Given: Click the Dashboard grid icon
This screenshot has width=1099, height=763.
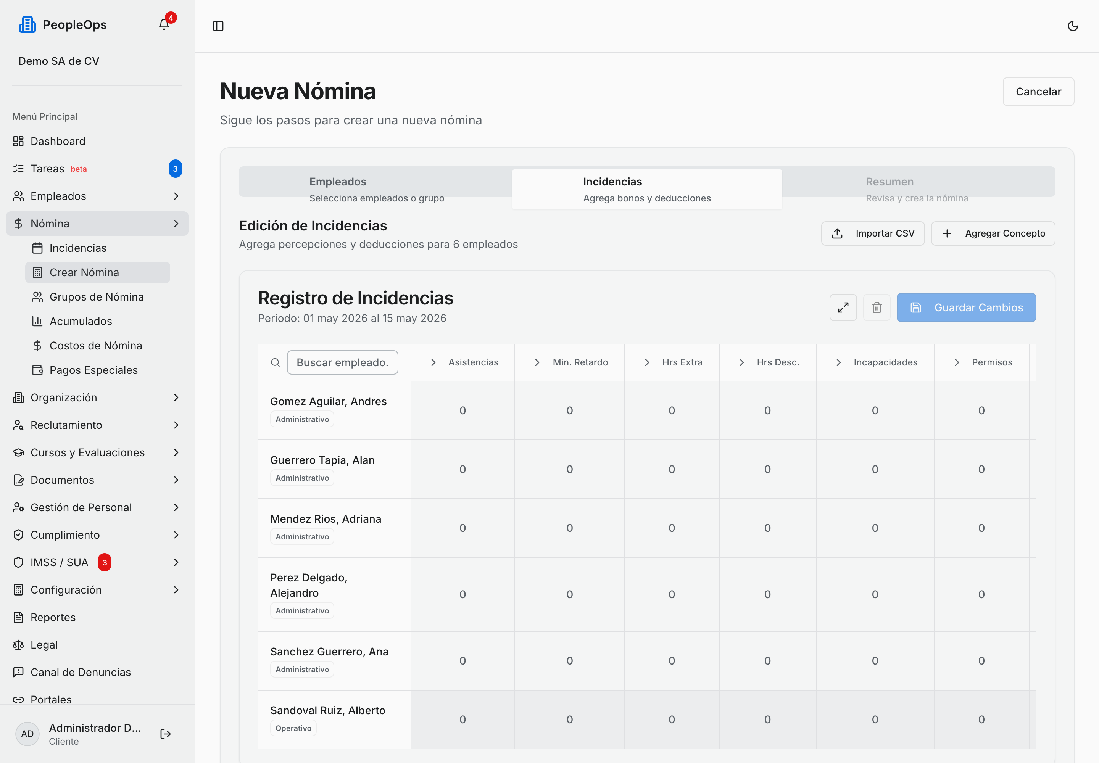Looking at the screenshot, I should point(18,141).
